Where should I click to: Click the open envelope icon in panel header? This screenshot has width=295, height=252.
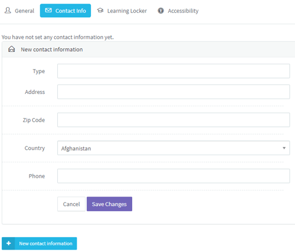[11, 49]
